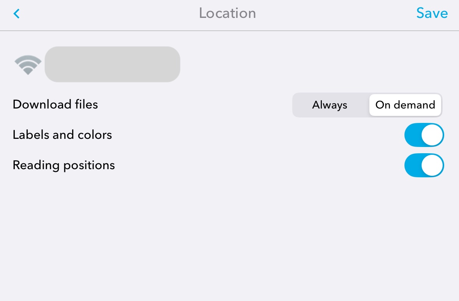The image size is (459, 301).
Task: Click the Reading positions label
Action: [x=64, y=165]
